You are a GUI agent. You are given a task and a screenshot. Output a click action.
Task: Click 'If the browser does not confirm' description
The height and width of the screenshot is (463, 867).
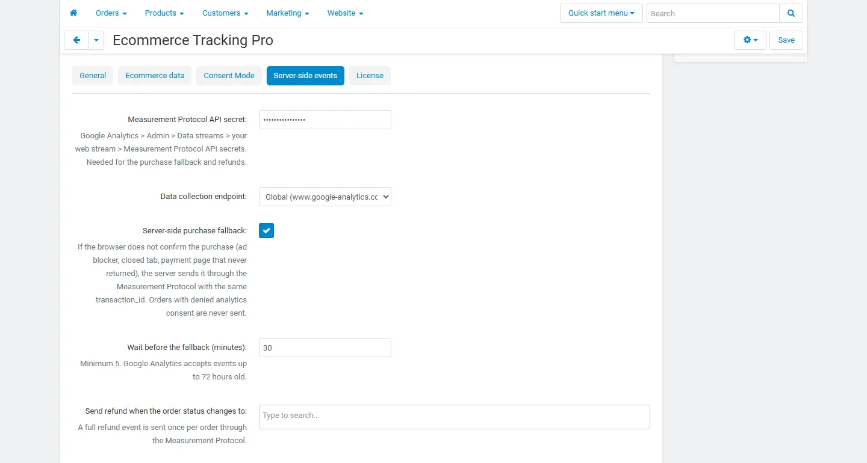pos(162,280)
